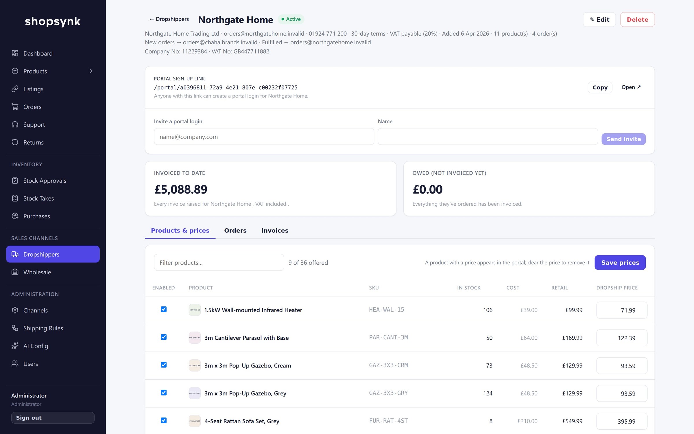
Task: Edit Gazebo Grey dropship price field
Action: [622, 393]
